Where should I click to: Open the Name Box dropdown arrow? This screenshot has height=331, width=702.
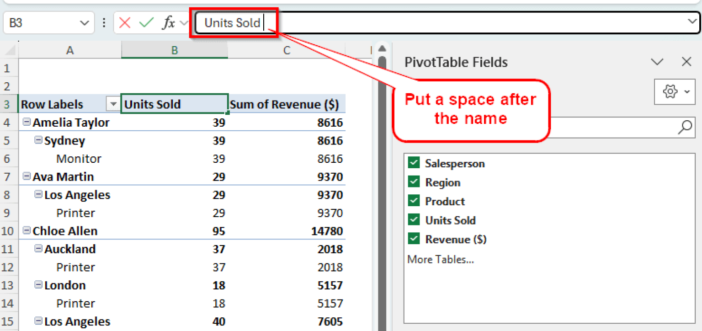click(x=84, y=22)
